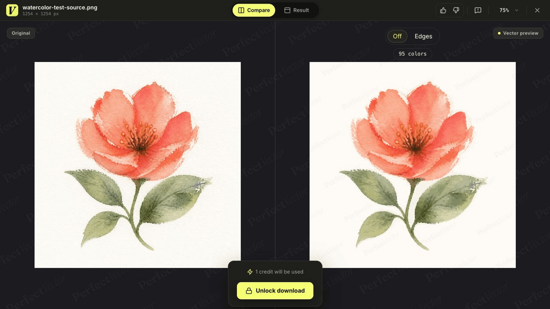The width and height of the screenshot is (550, 309).
Task: Open the feedback report icon
Action: (x=478, y=10)
